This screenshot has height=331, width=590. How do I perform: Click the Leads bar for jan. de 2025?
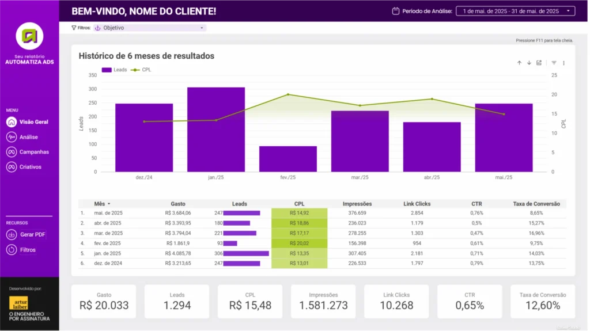point(246,253)
